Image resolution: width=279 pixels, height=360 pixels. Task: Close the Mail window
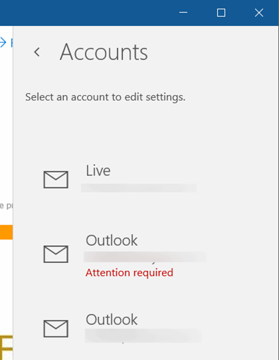pyautogui.click(x=259, y=13)
